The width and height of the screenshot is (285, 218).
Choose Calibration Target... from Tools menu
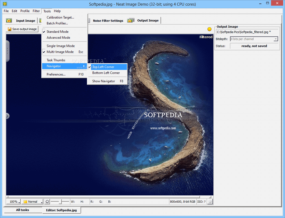(64, 17)
